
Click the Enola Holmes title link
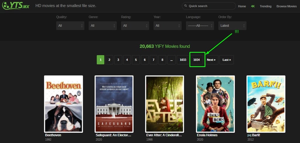(207, 135)
